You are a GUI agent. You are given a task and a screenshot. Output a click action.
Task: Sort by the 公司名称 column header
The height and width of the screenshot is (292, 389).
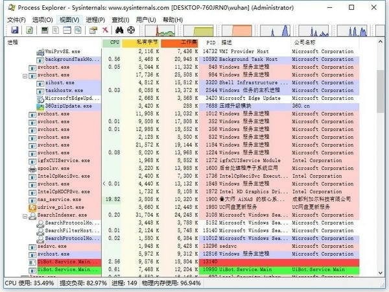click(x=325, y=42)
